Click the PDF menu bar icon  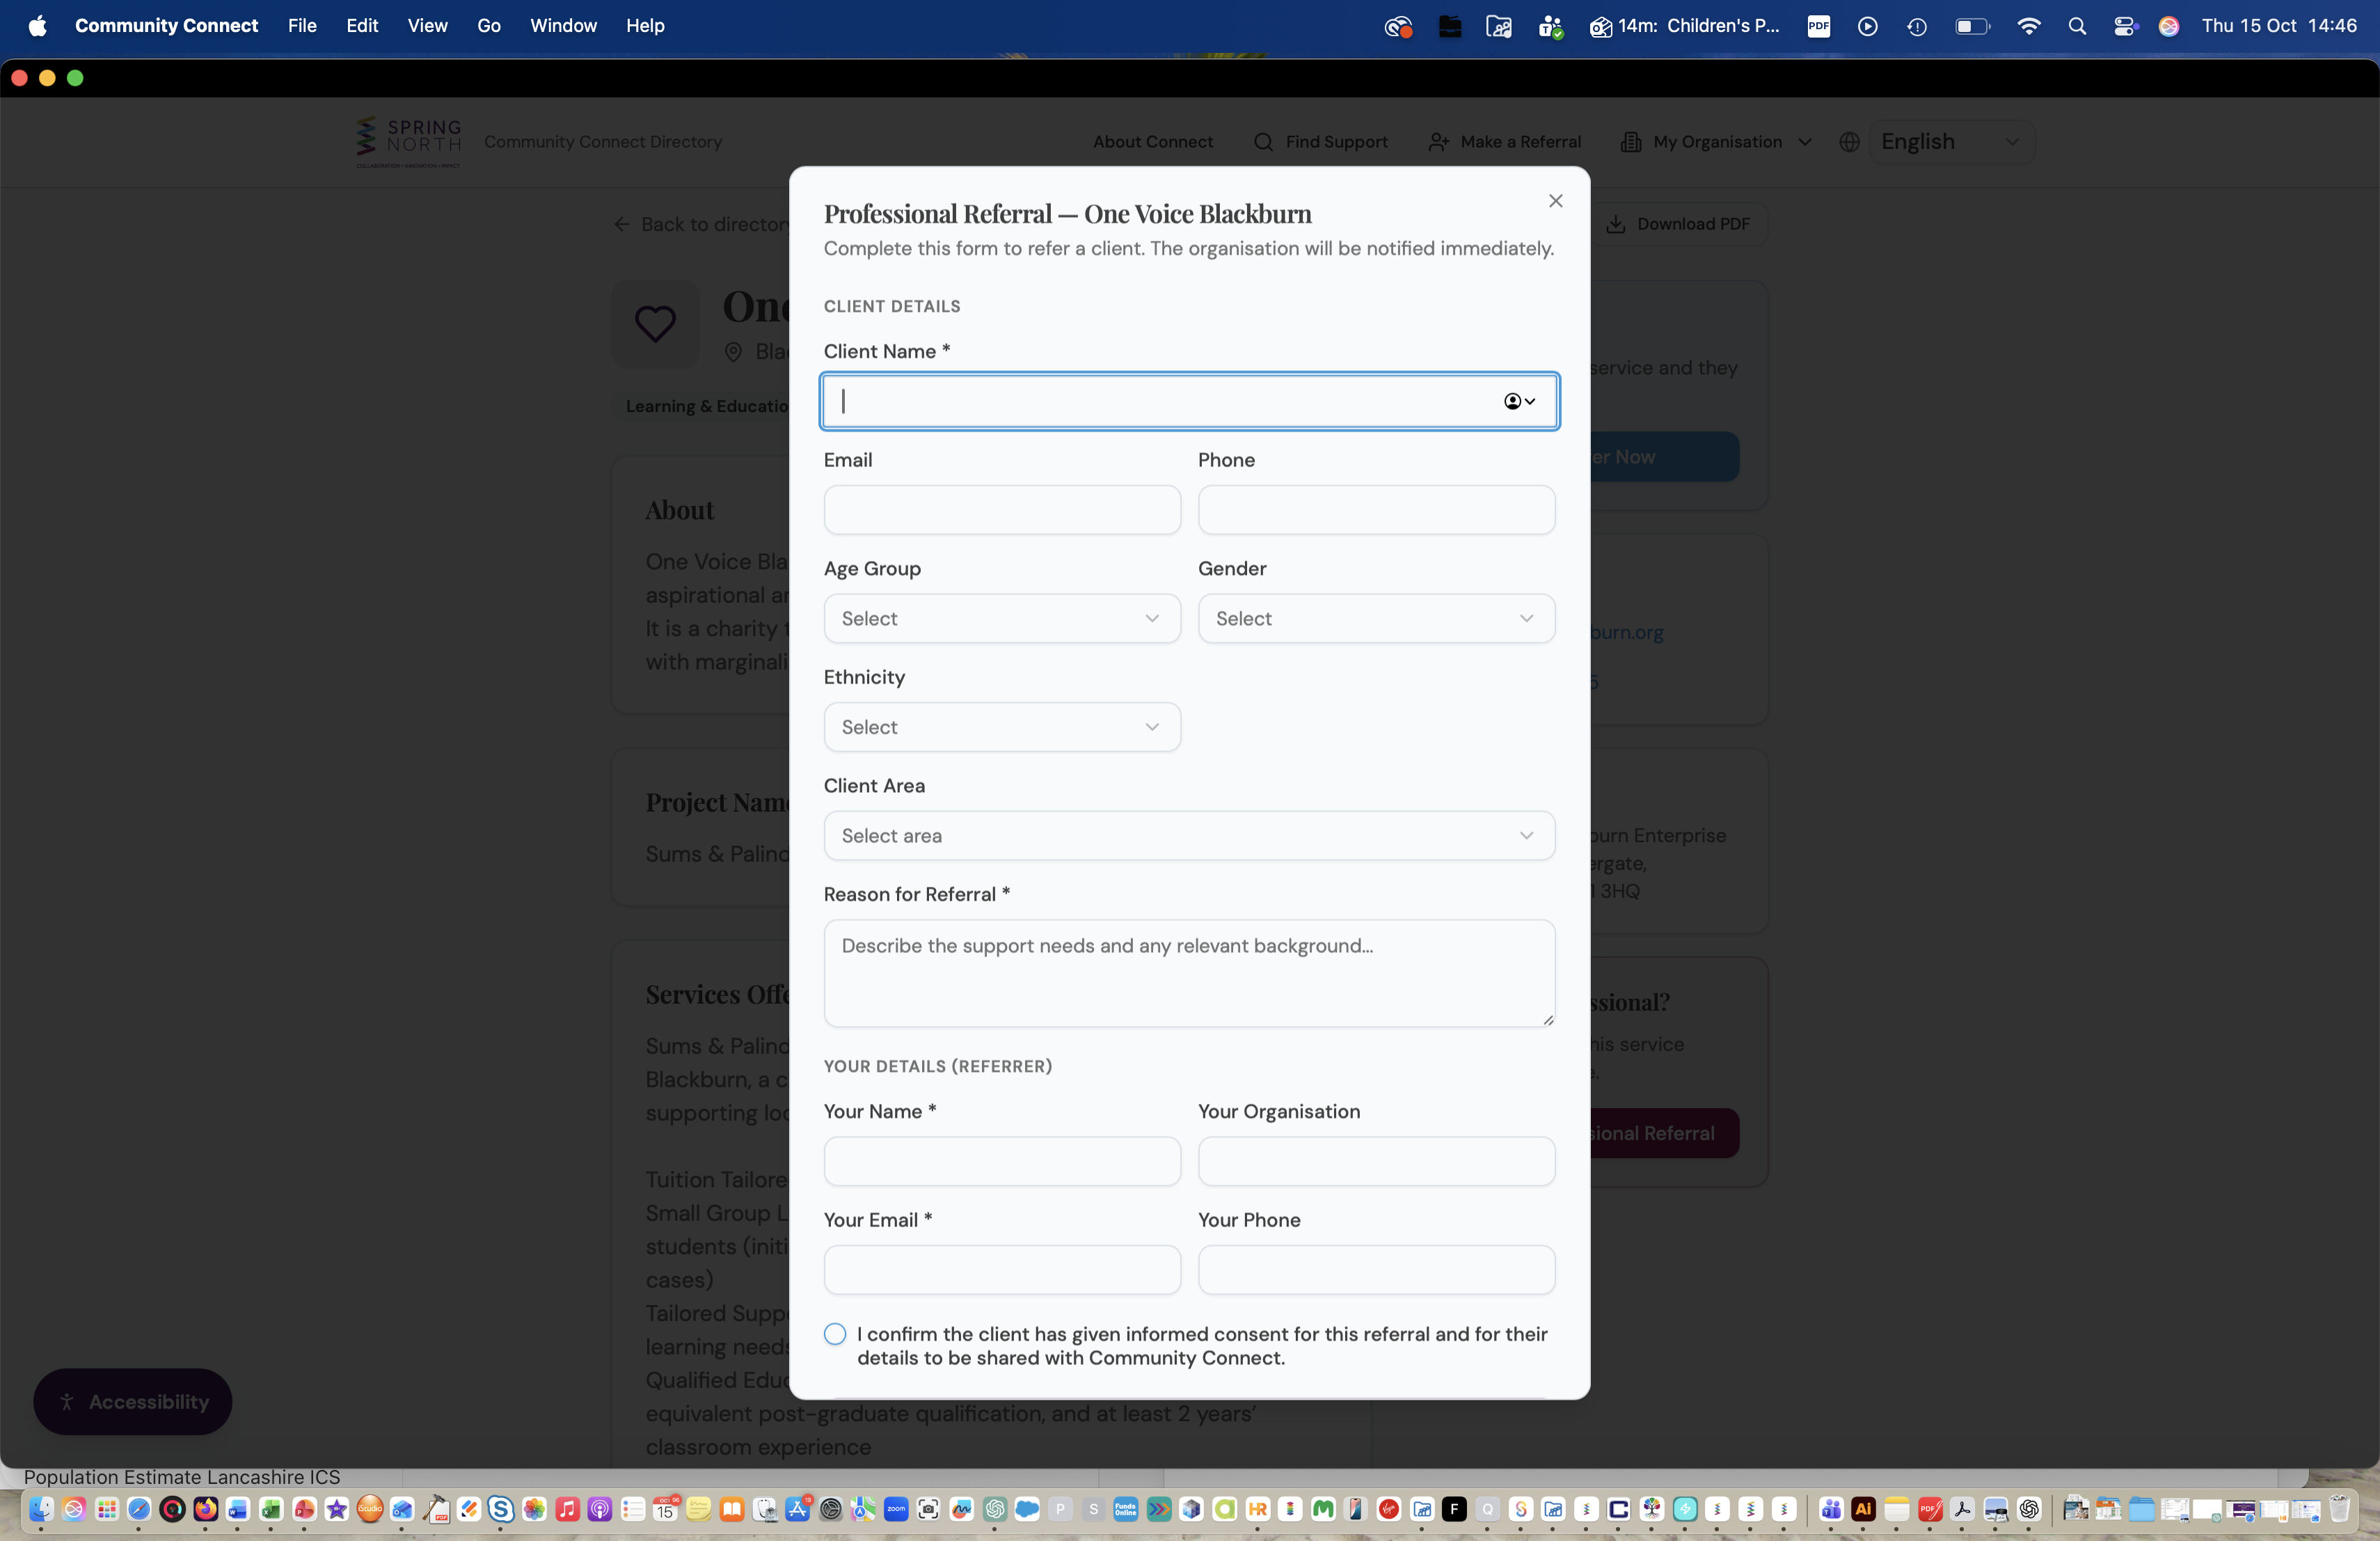click(x=1818, y=26)
